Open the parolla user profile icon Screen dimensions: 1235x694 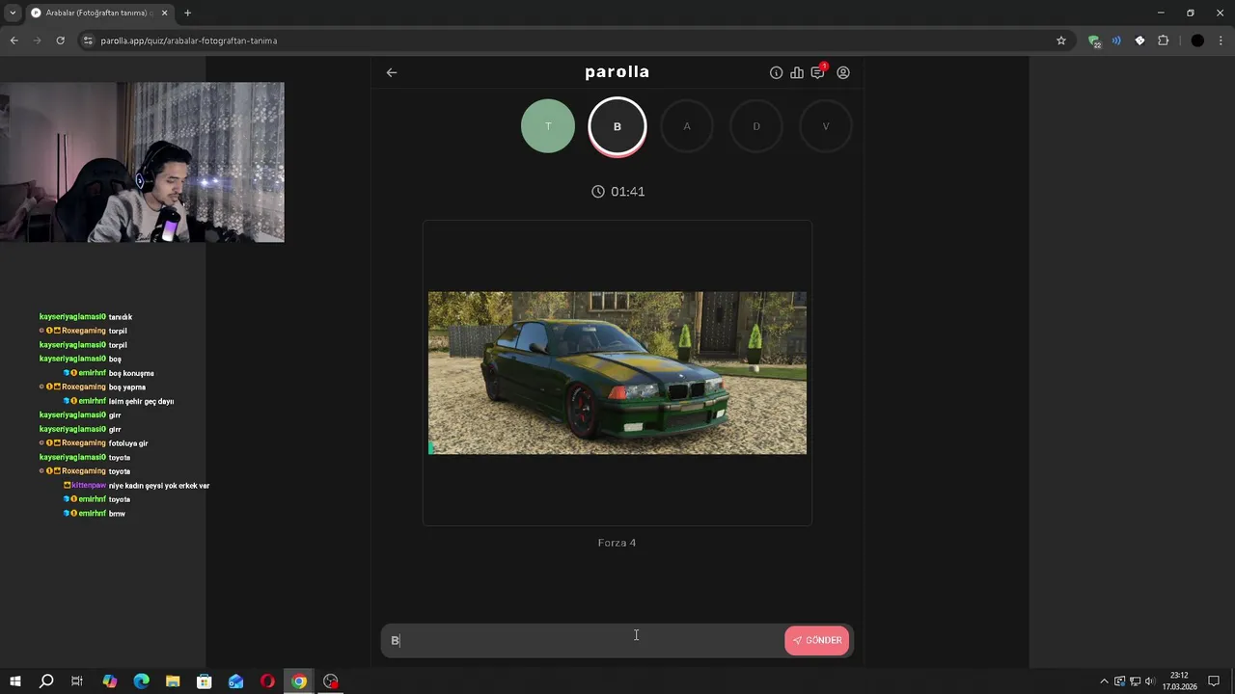(x=843, y=72)
